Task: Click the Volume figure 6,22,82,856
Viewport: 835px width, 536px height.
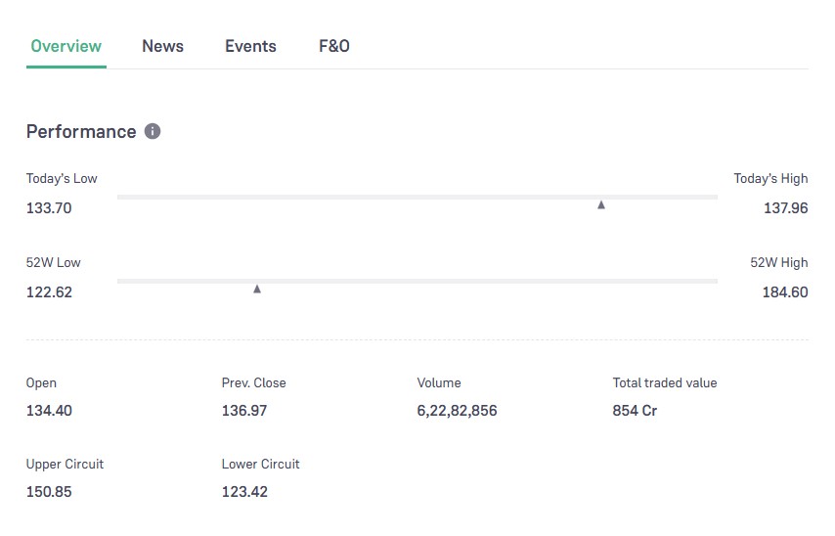Action: tap(457, 411)
